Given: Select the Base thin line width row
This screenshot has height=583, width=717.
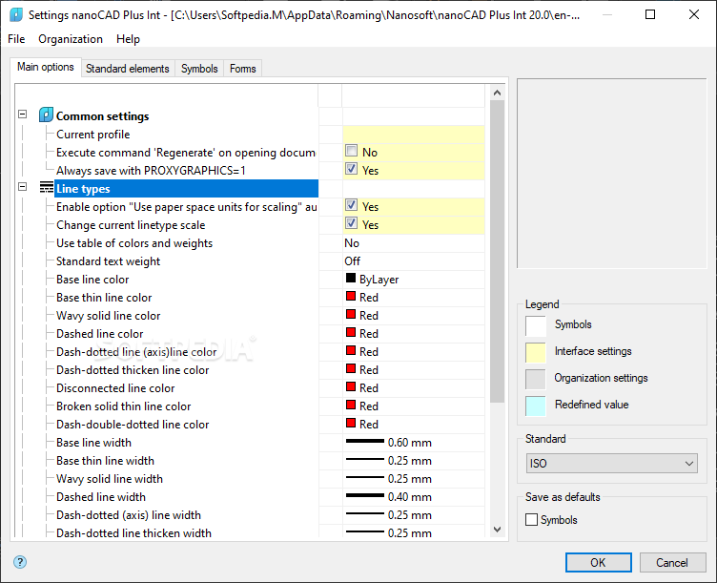Looking at the screenshot, I should 105,461.
